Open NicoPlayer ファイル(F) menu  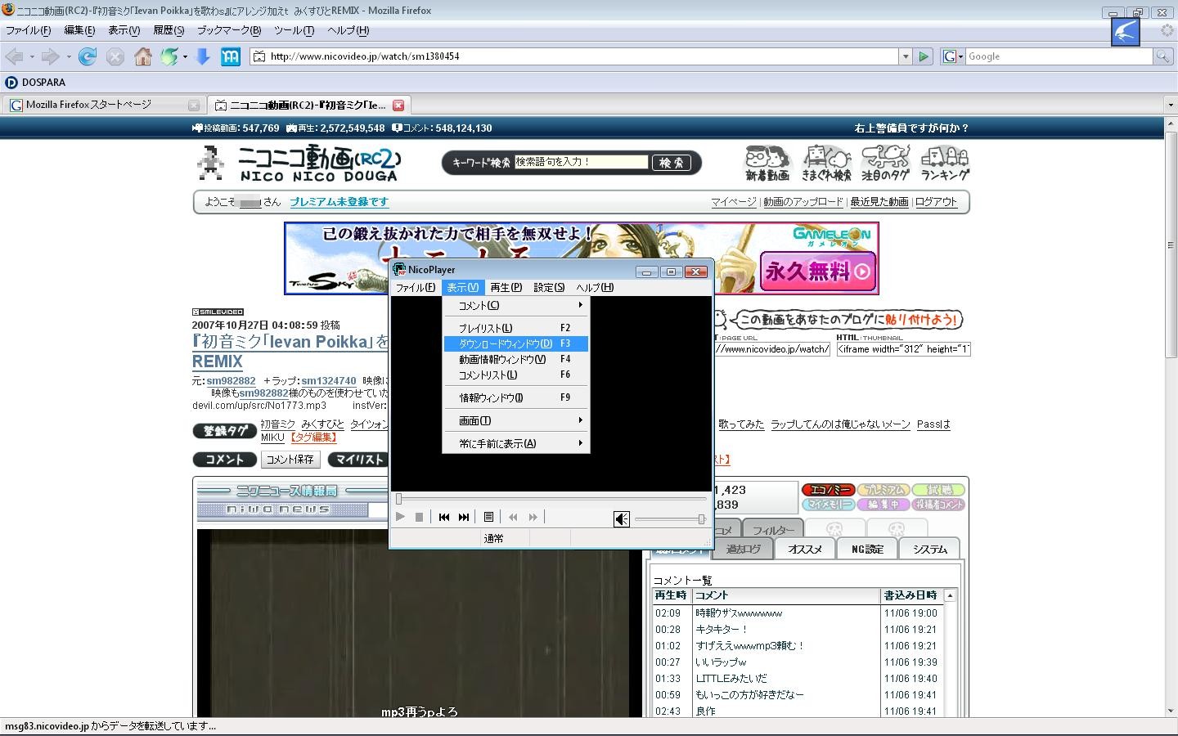pos(416,287)
